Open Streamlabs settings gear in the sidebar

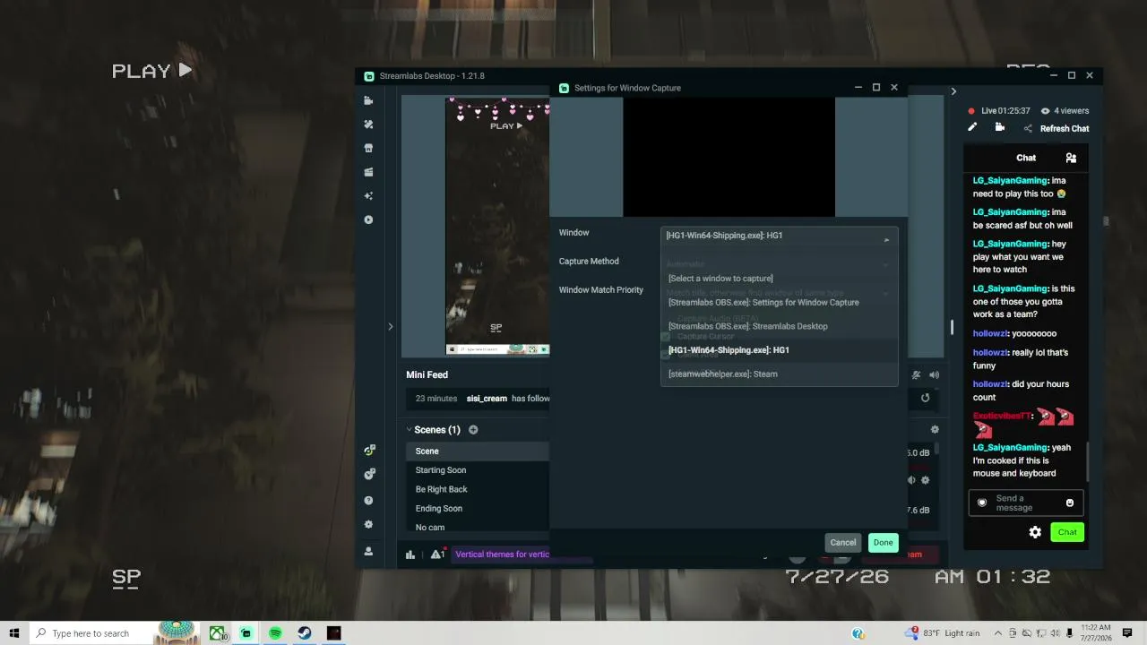[368, 525]
